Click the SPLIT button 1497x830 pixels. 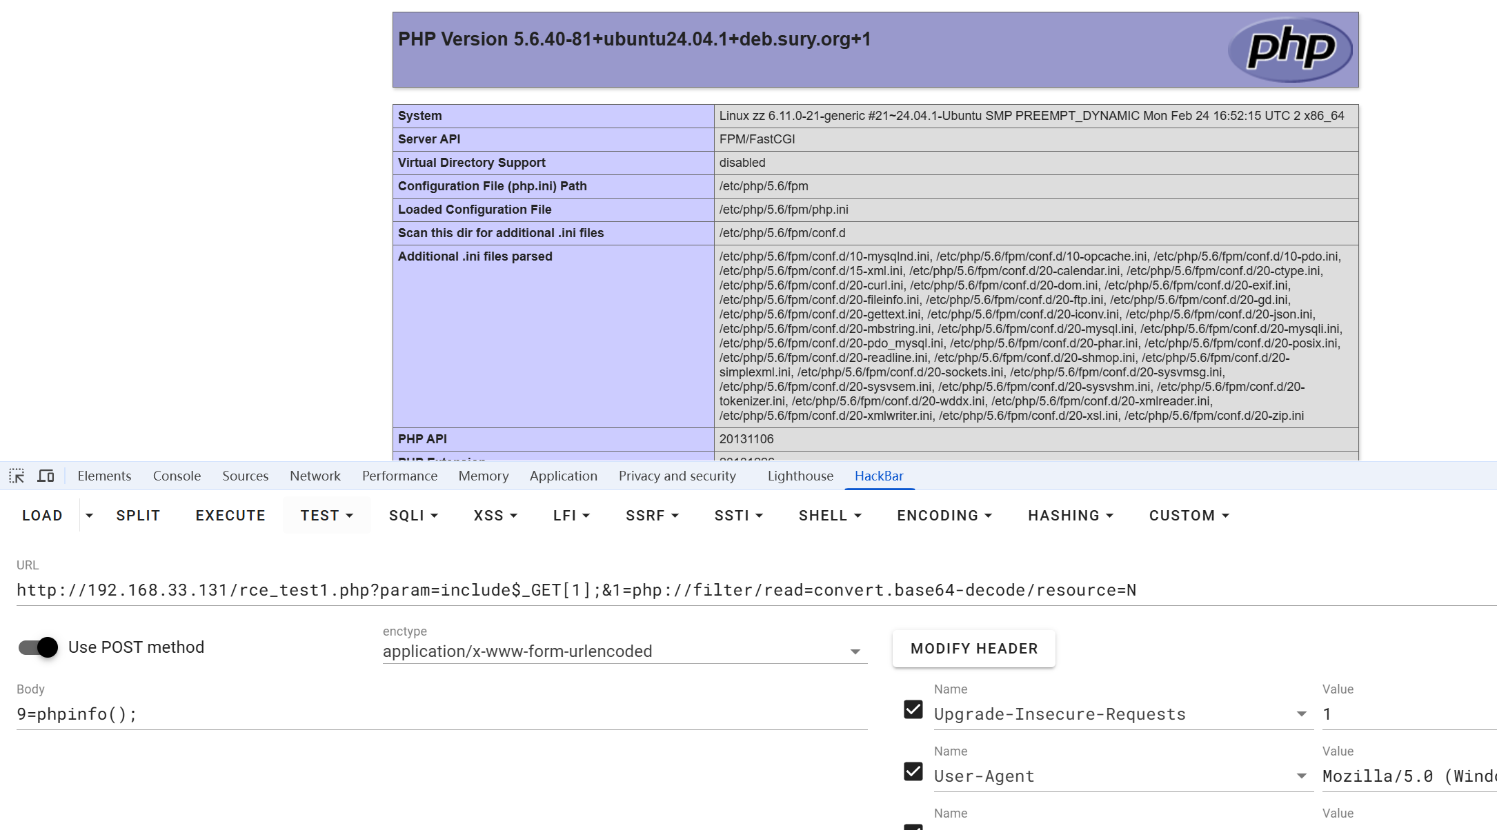[138, 516]
